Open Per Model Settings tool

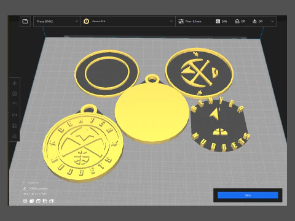coord(15,126)
